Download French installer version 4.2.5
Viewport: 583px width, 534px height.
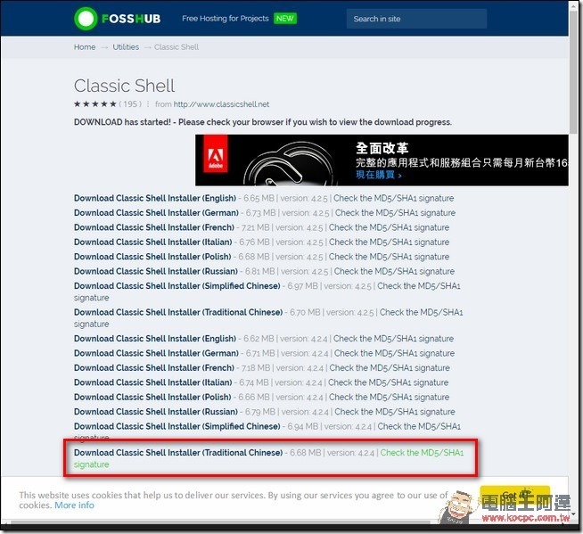point(154,227)
